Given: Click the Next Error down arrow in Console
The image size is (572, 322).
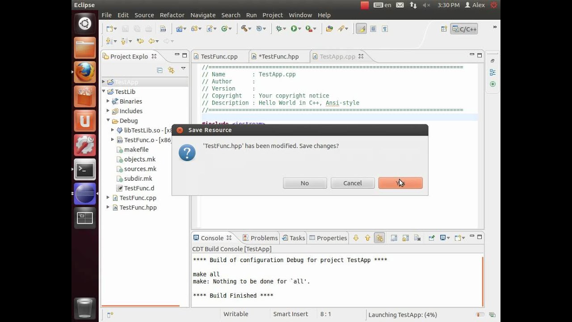Looking at the screenshot, I should pyautogui.click(x=356, y=238).
